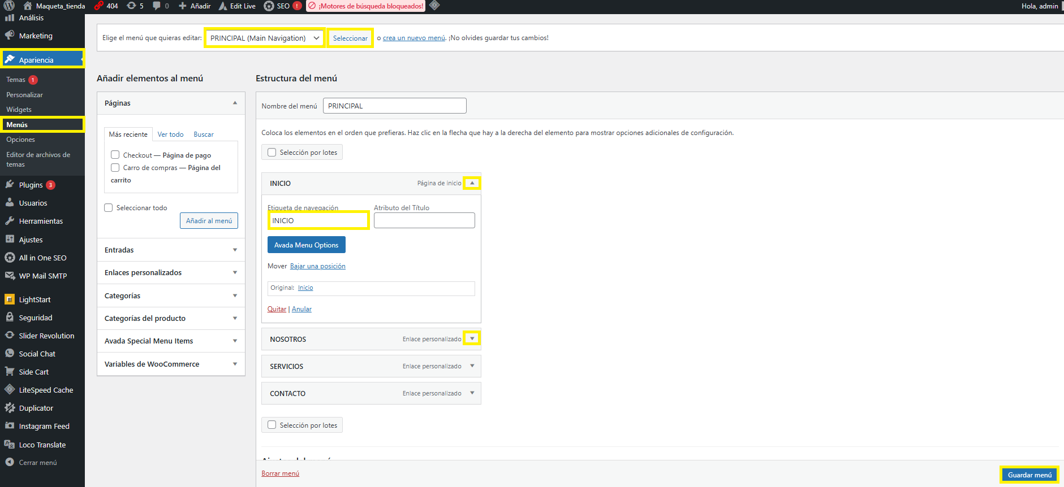Click the Instagram Feed camera icon
Viewport: 1064px width, 487px height.
pos(10,426)
